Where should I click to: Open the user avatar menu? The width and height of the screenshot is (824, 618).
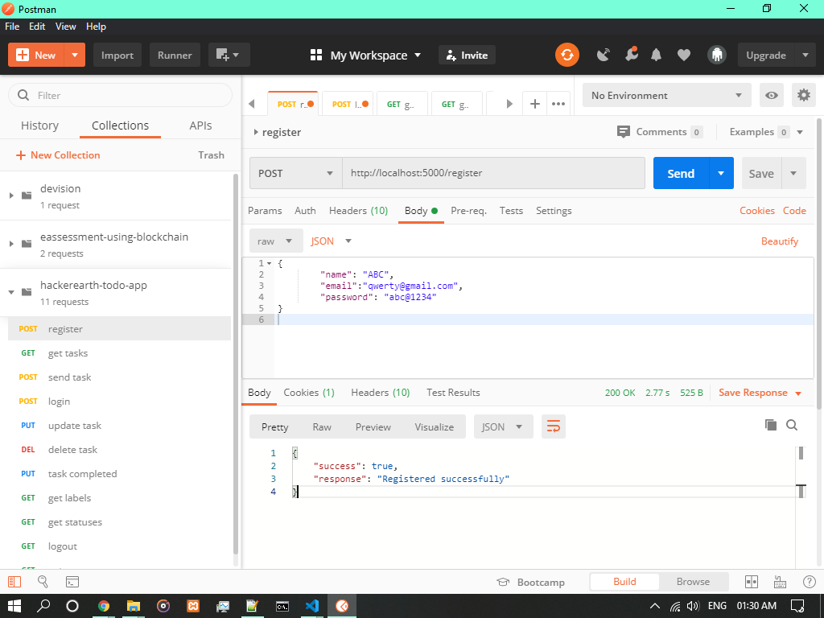(x=716, y=55)
